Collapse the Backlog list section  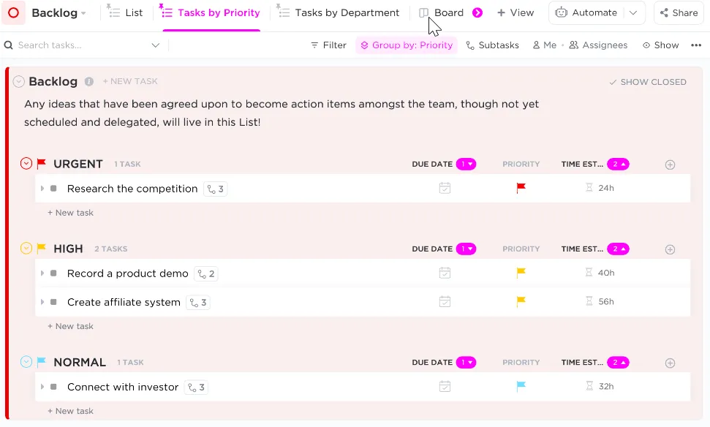tap(18, 81)
